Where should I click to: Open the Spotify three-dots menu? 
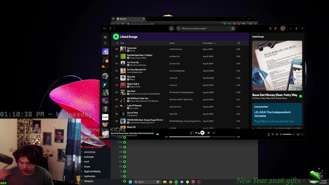pyautogui.click(x=104, y=29)
